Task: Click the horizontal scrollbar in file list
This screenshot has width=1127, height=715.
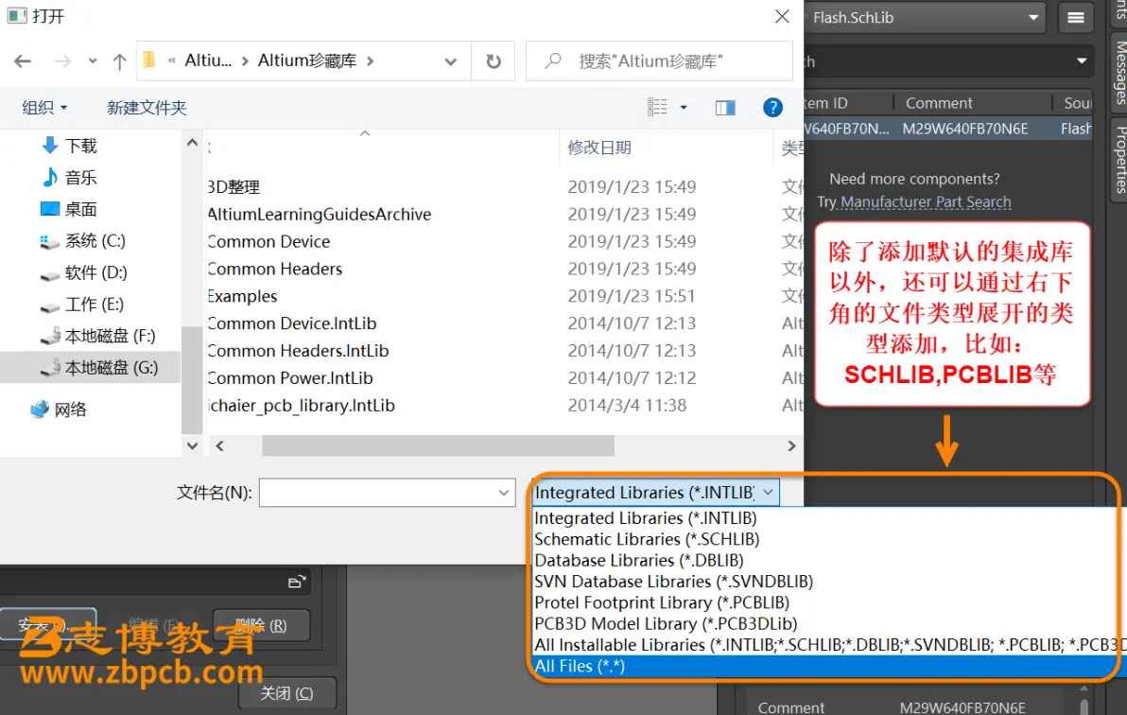Action: point(438,446)
